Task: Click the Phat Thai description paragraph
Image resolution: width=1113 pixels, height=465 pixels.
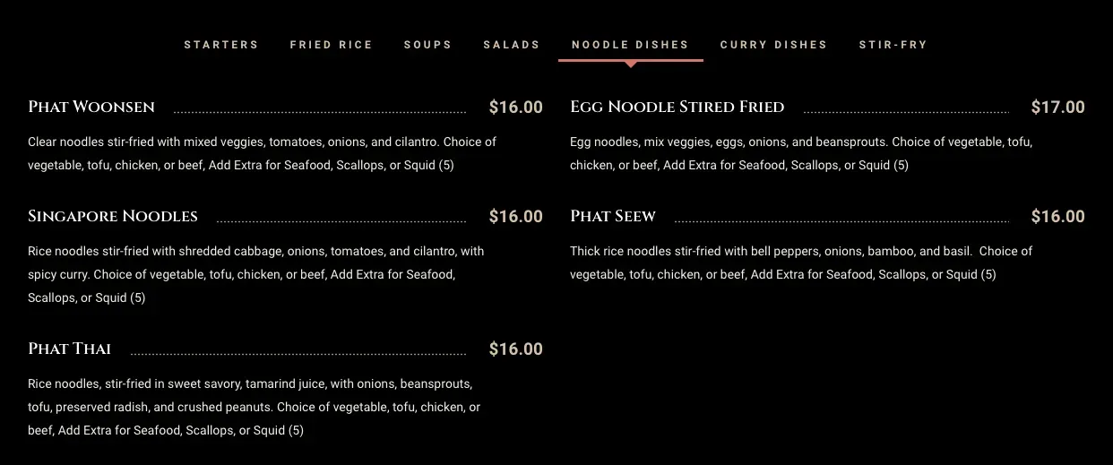Action: point(255,407)
